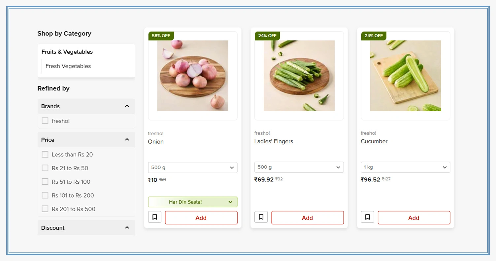Add Cucumber to the cart
Viewport: 496px width, 261px height.
coord(413,218)
